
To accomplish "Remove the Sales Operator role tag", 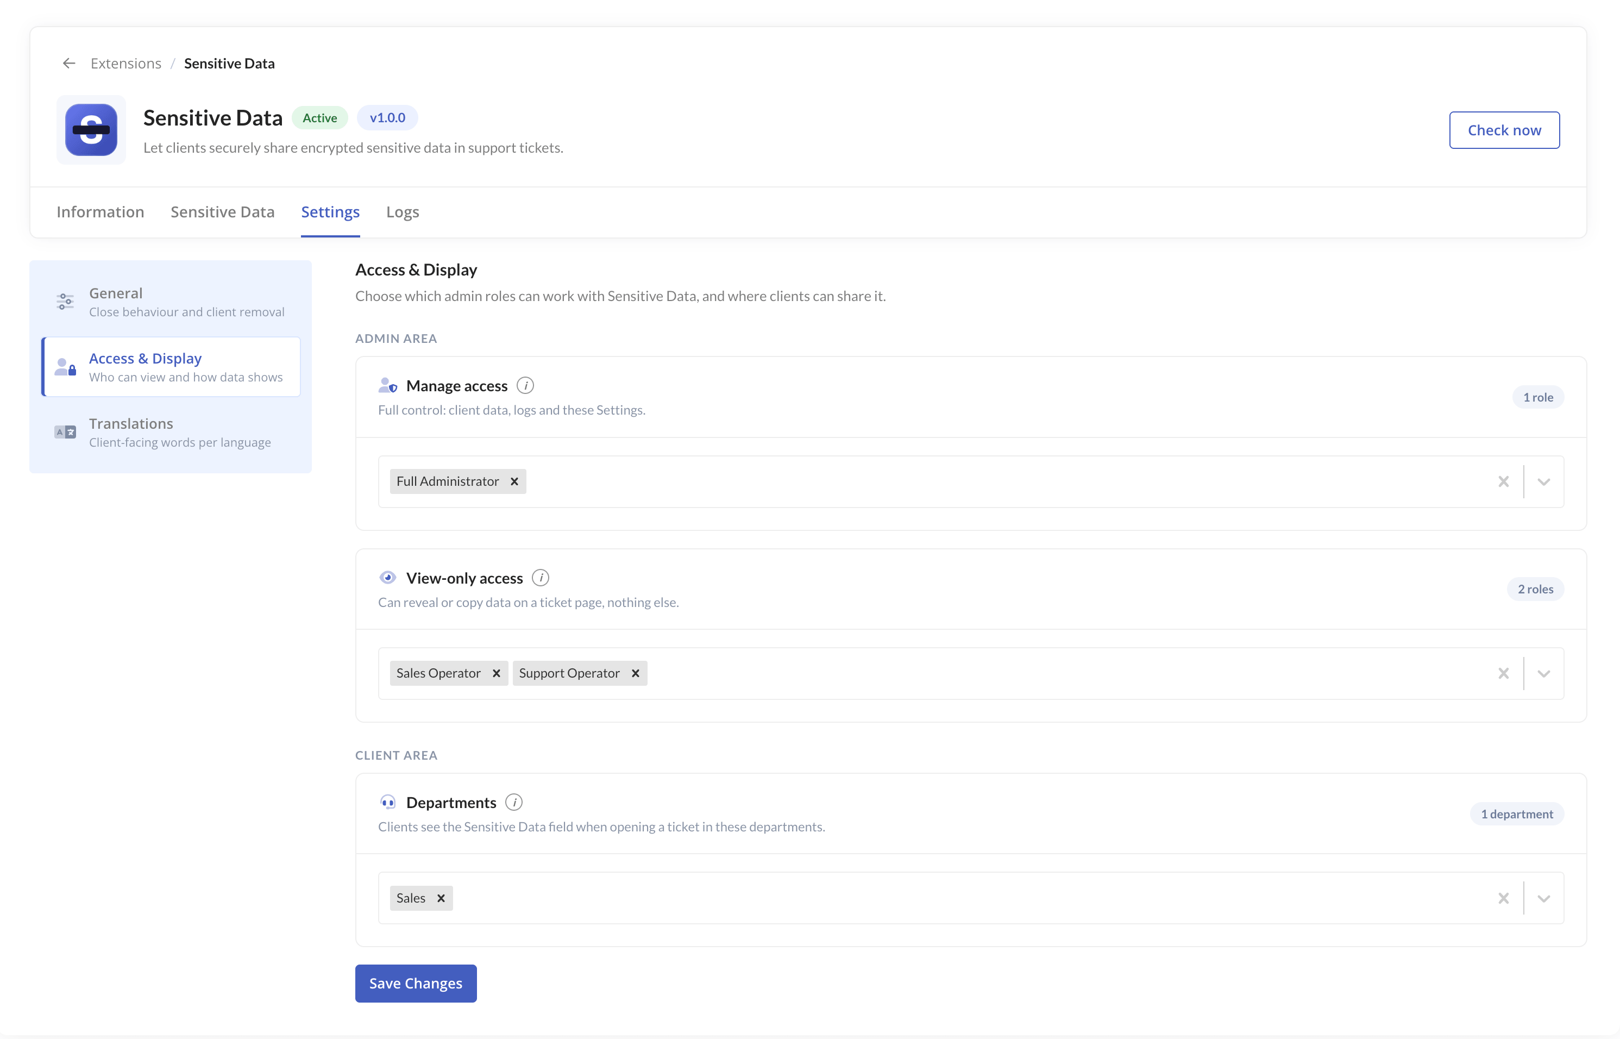I will pyautogui.click(x=497, y=673).
